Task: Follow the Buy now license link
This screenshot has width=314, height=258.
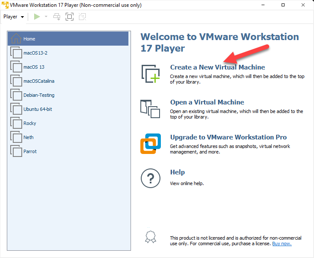Action: (282, 244)
